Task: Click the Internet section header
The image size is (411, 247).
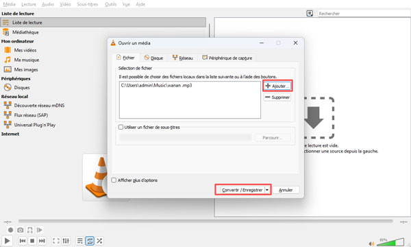Action: (x=10, y=134)
